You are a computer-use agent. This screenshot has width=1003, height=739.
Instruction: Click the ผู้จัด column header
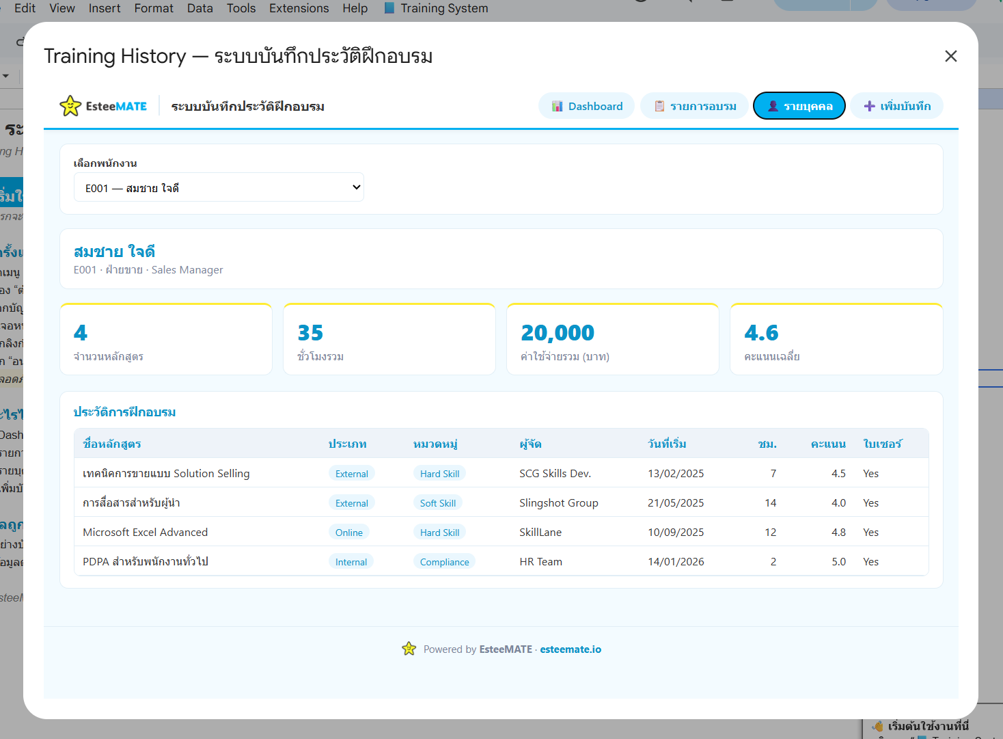(x=530, y=444)
